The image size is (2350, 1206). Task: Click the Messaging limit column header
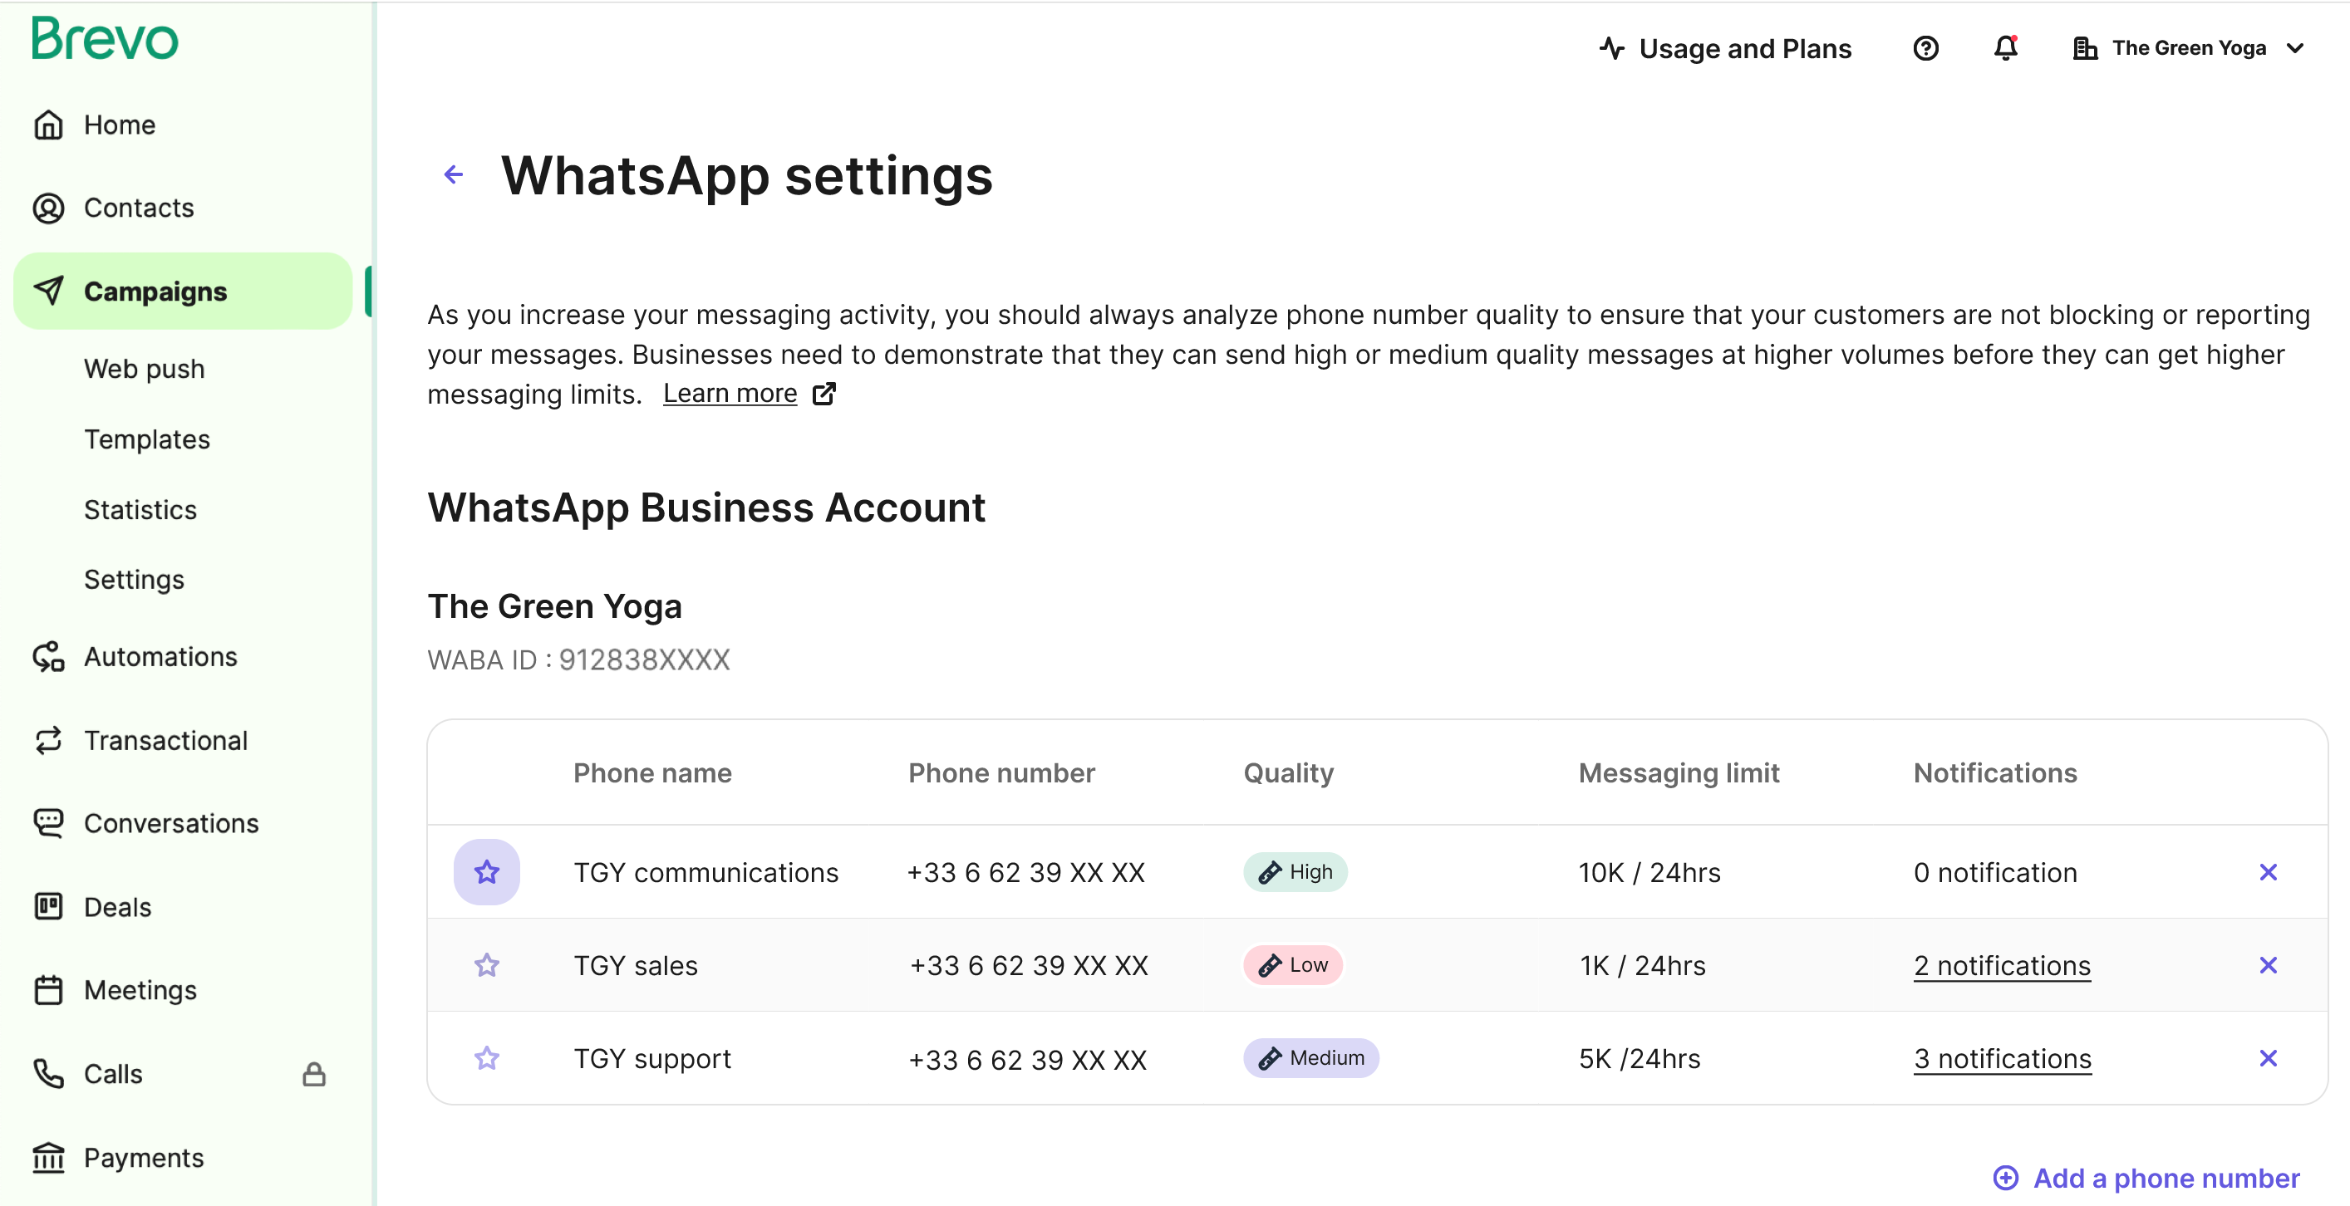click(1679, 773)
